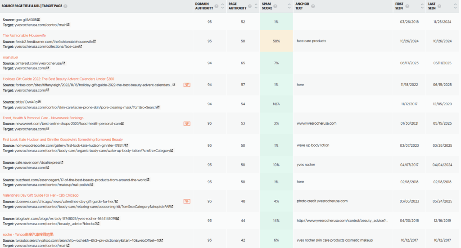Image resolution: width=461 pixels, height=248 pixels.
Task: Click Page Authority value 65 on pinterest row
Action: click(243, 63)
